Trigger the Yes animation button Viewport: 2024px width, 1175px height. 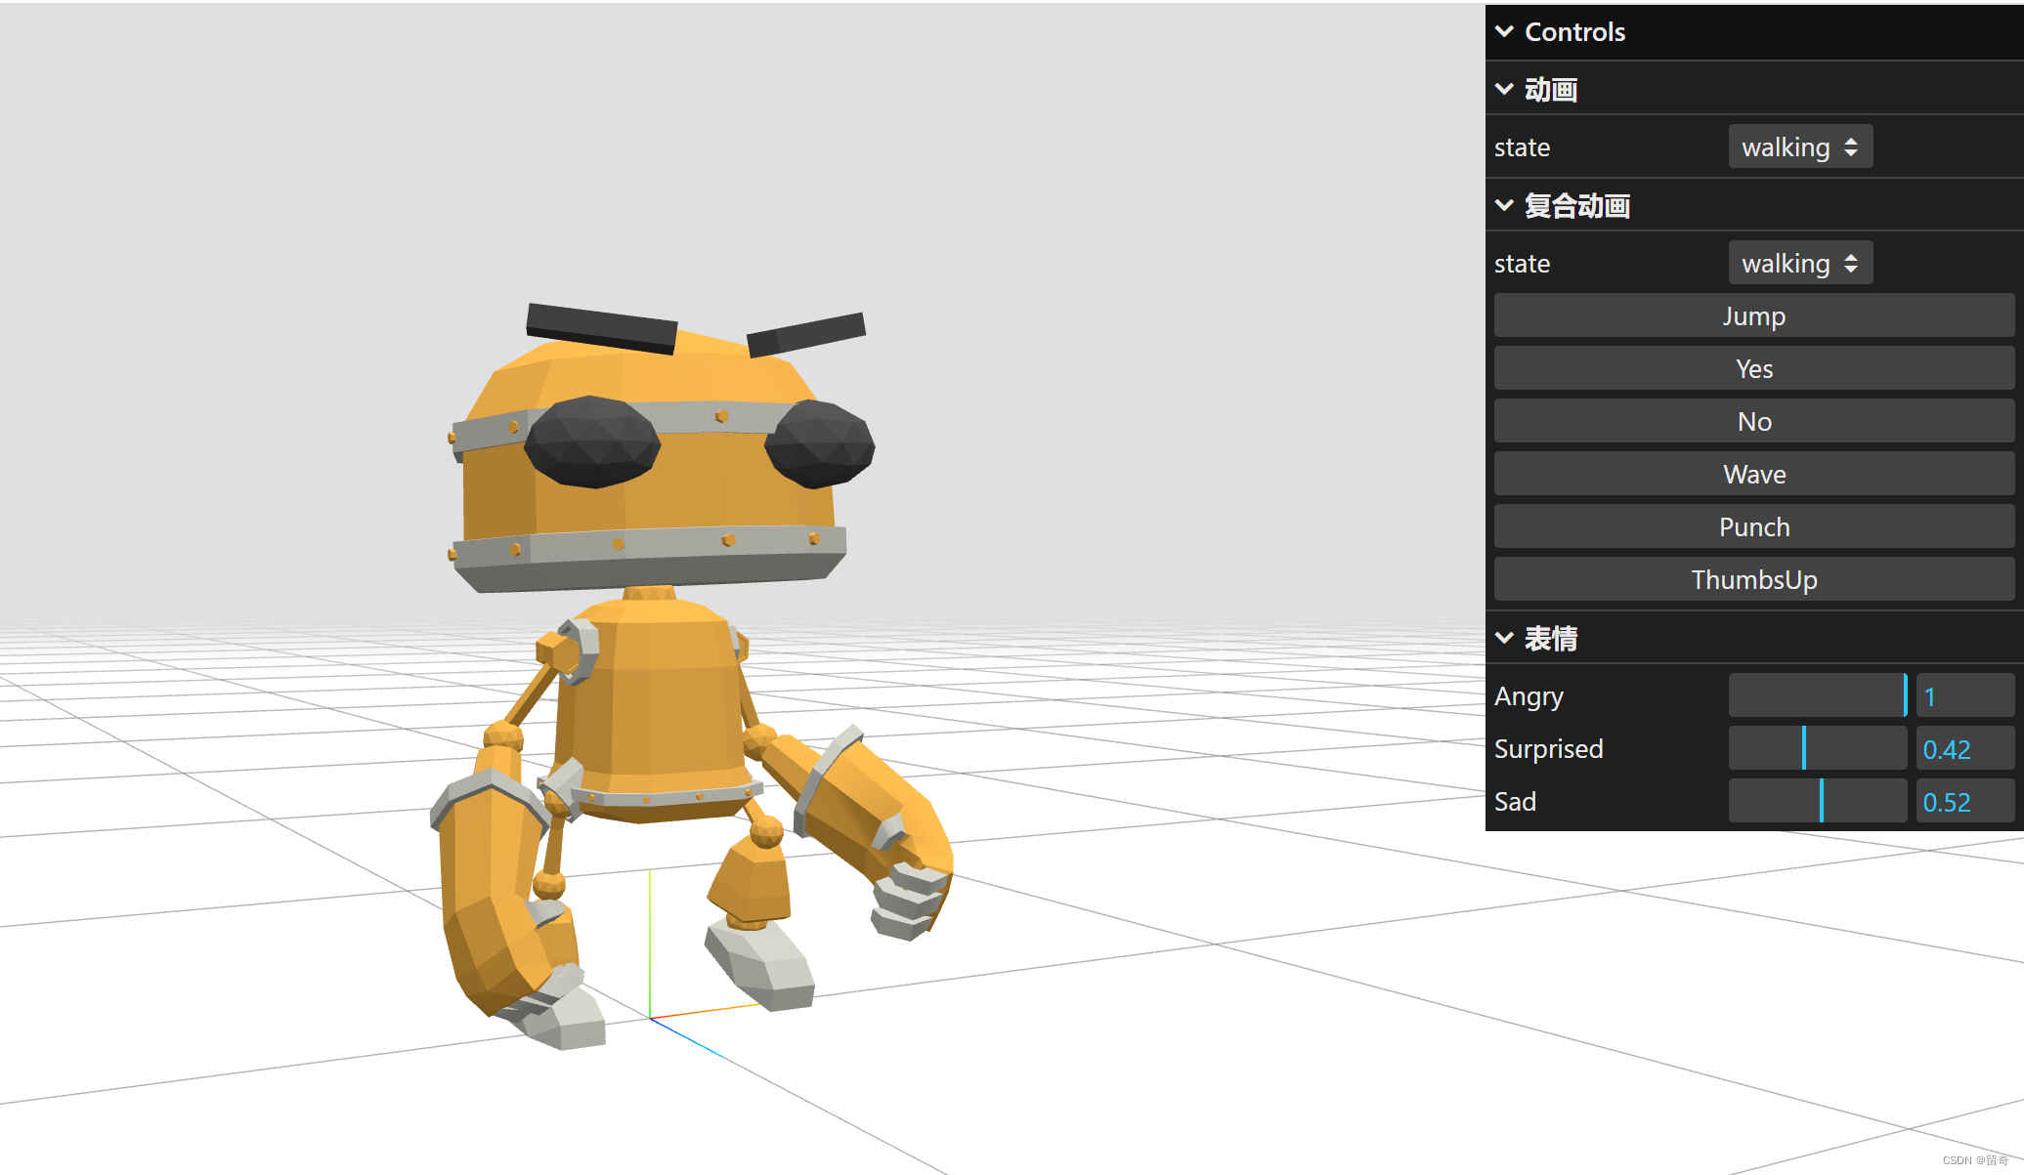[x=1753, y=369]
